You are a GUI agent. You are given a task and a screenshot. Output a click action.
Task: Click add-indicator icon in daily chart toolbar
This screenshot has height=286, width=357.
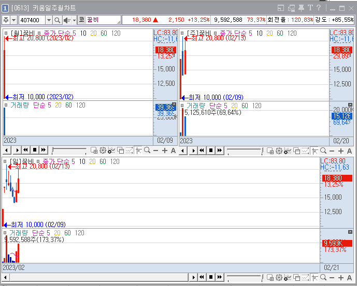pyautogui.click(x=288, y=277)
